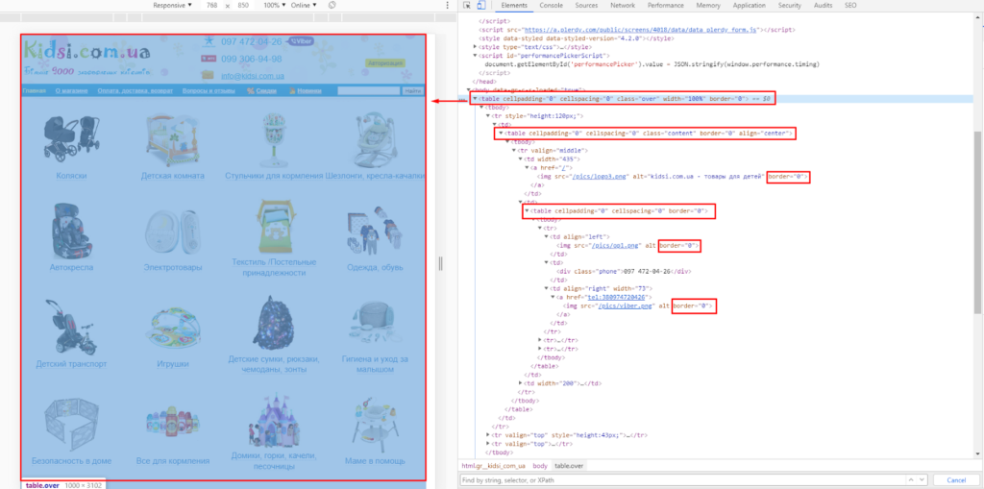Switch to the Network tab
The image size is (984, 489).
tap(622, 5)
